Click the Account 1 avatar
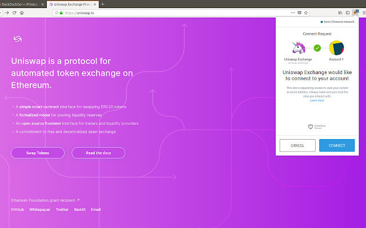366x228 pixels. 336,48
